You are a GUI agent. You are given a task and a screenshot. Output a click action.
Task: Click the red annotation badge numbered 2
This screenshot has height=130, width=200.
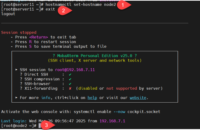coord(63,10)
